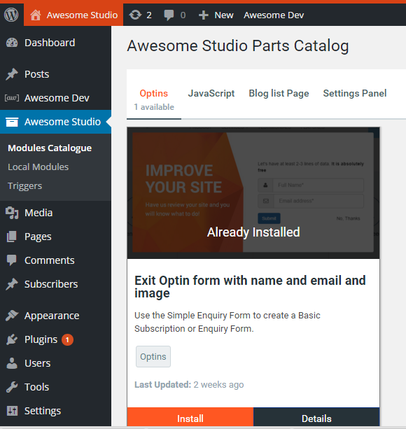Open the updates icon showing 2
Screen dimensions: 406x429
tap(140, 15)
